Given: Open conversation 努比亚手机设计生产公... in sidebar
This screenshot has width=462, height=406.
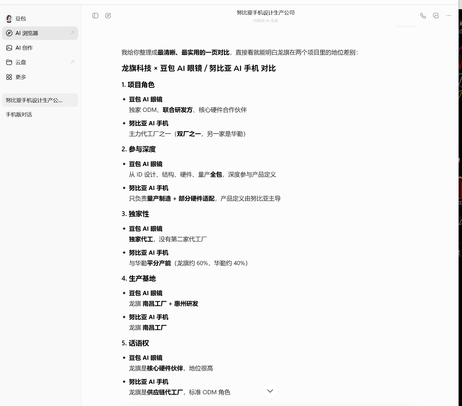Looking at the screenshot, I should [40, 100].
